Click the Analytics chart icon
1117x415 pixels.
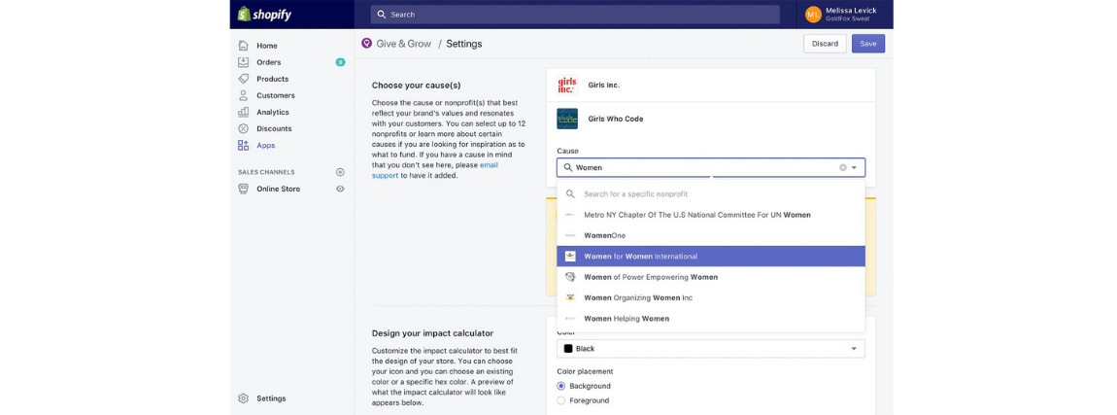click(x=244, y=112)
